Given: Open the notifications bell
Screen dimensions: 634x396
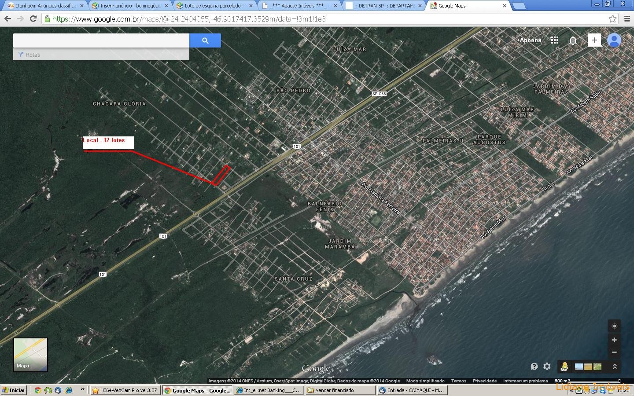Looking at the screenshot, I should point(573,40).
